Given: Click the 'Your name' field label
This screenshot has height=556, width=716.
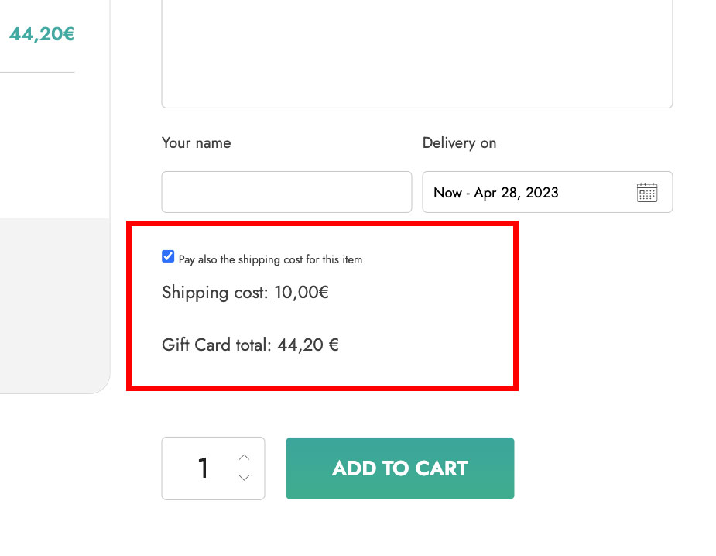Looking at the screenshot, I should click(x=197, y=143).
